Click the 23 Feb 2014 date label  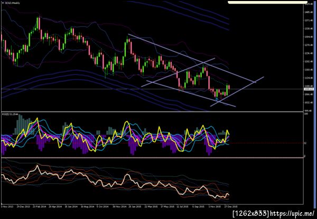point(39,207)
